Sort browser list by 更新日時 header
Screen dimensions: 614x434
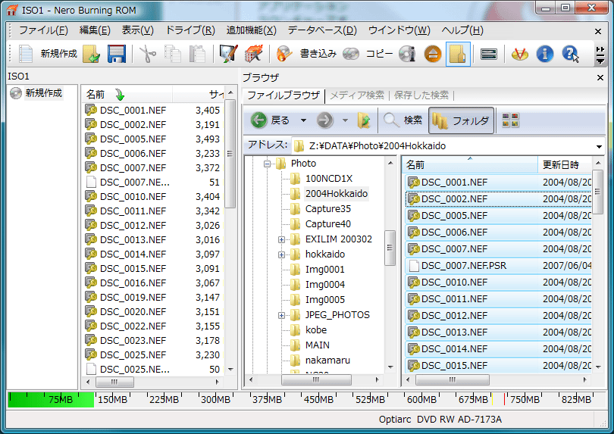[564, 165]
